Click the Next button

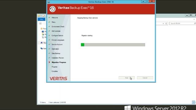tap(126, 78)
